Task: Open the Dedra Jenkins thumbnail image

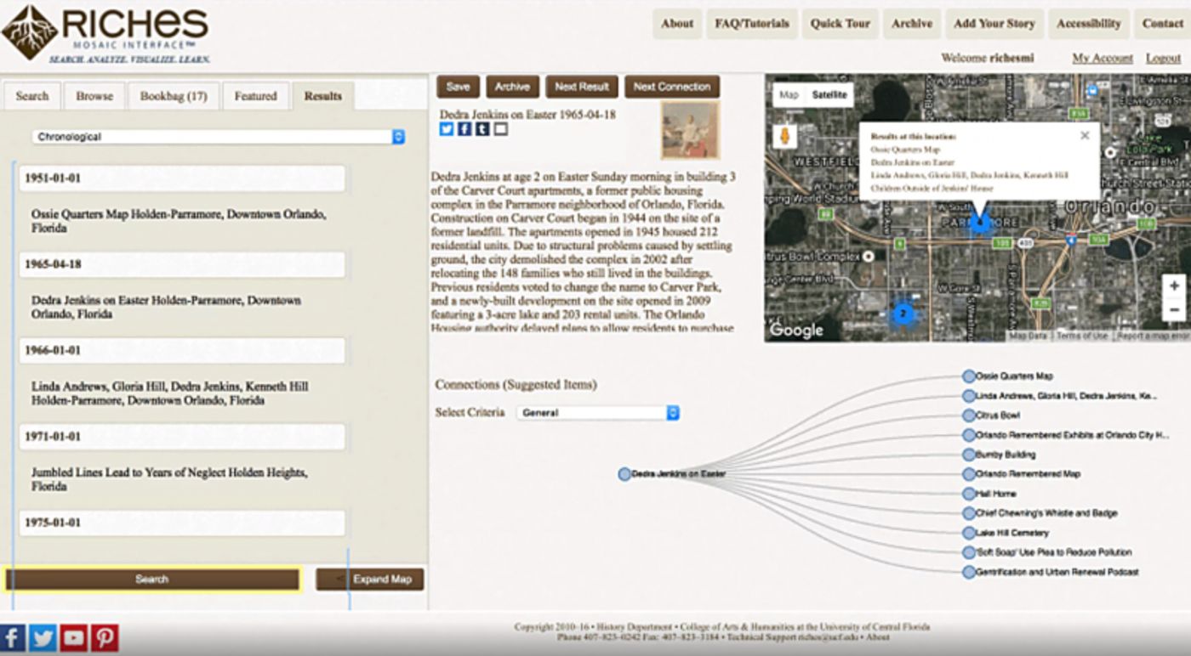Action: coord(690,130)
